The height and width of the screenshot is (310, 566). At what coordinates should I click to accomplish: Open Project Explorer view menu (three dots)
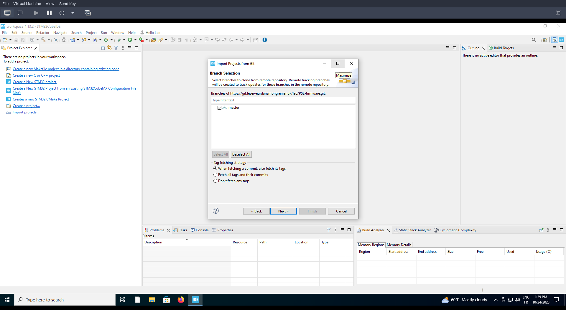pyautogui.click(x=123, y=48)
